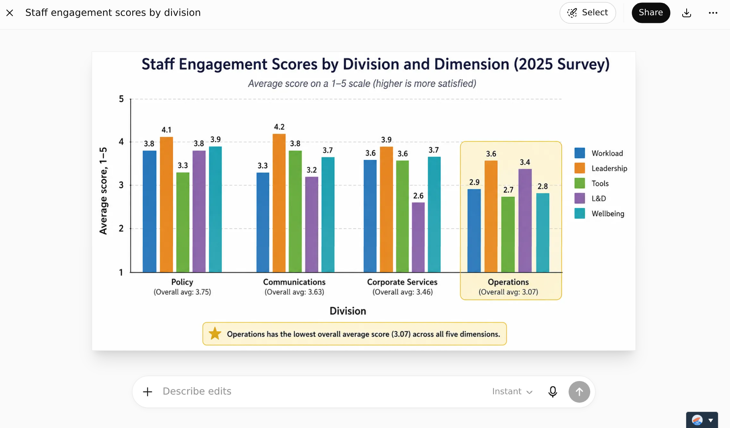730x428 pixels.
Task: Click the Select tool button
Action: (587, 13)
